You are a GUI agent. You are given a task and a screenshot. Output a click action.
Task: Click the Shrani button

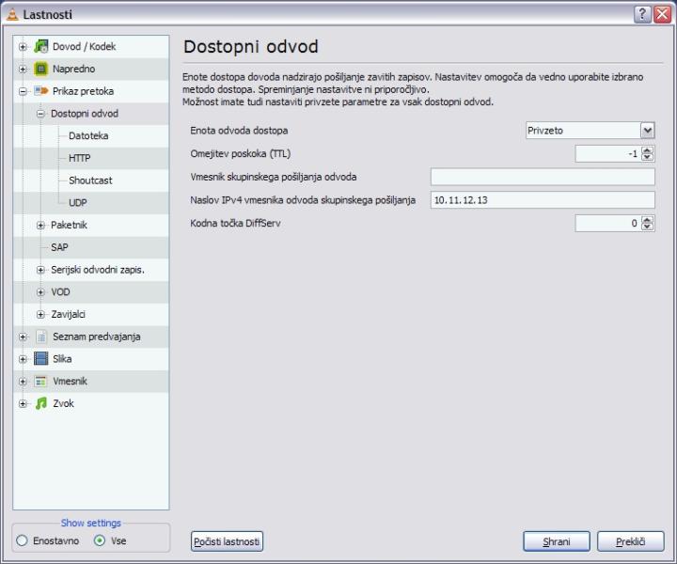556,541
